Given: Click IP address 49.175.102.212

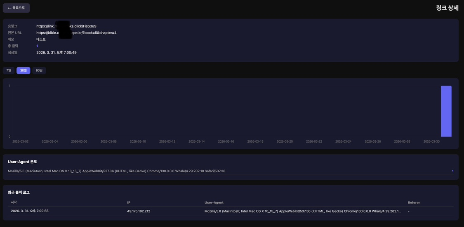Looking at the screenshot, I should coord(139,211).
